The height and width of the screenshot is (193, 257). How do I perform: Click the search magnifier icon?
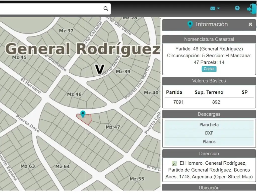tap(106, 9)
